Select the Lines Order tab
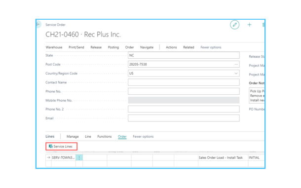This screenshot has width=301, height=188. point(122,137)
